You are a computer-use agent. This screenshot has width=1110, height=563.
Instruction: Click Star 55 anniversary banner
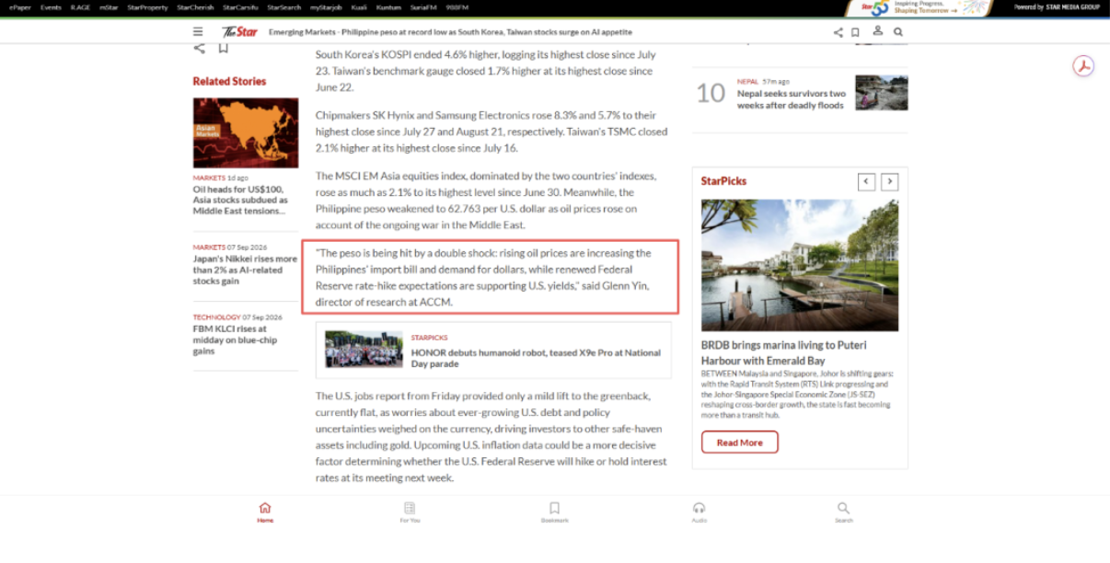pyautogui.click(x=921, y=7)
